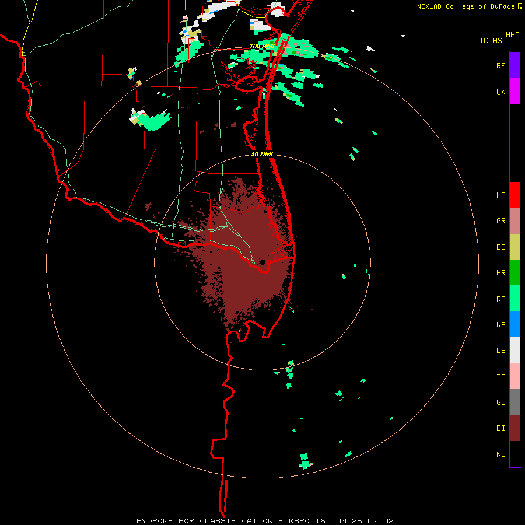This screenshot has height=525, width=525.
Task: Click the brown BI legend swatch
Action: 515,428
